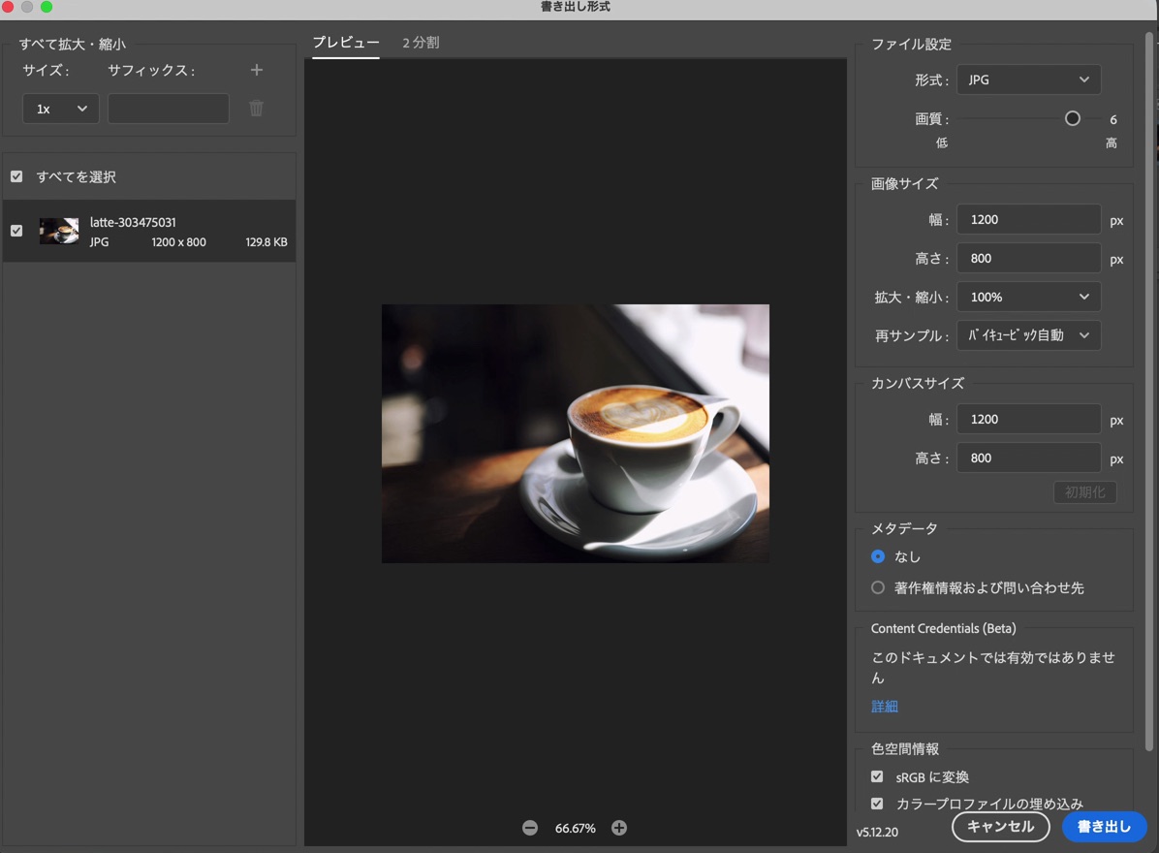Zoom in preview with plus icon

619,828
